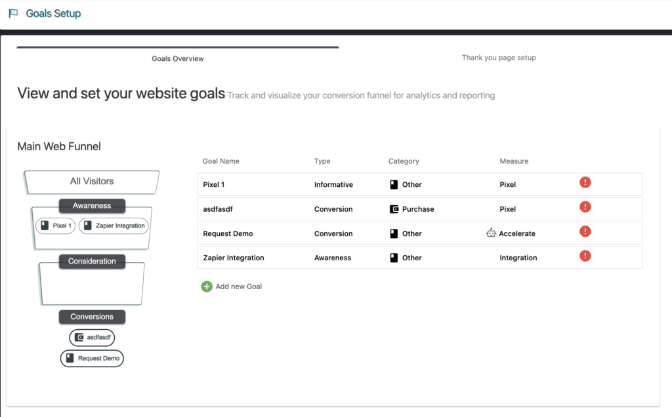Viewport: 672px width, 417px height.
Task: Click the setup progress bar at the top
Action: [177, 47]
